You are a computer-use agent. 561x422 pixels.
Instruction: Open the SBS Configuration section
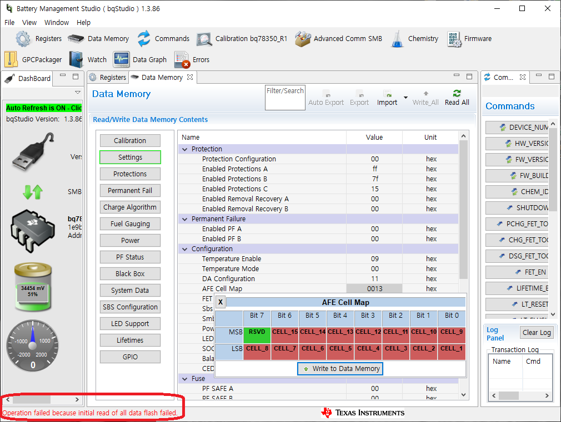[x=130, y=307]
